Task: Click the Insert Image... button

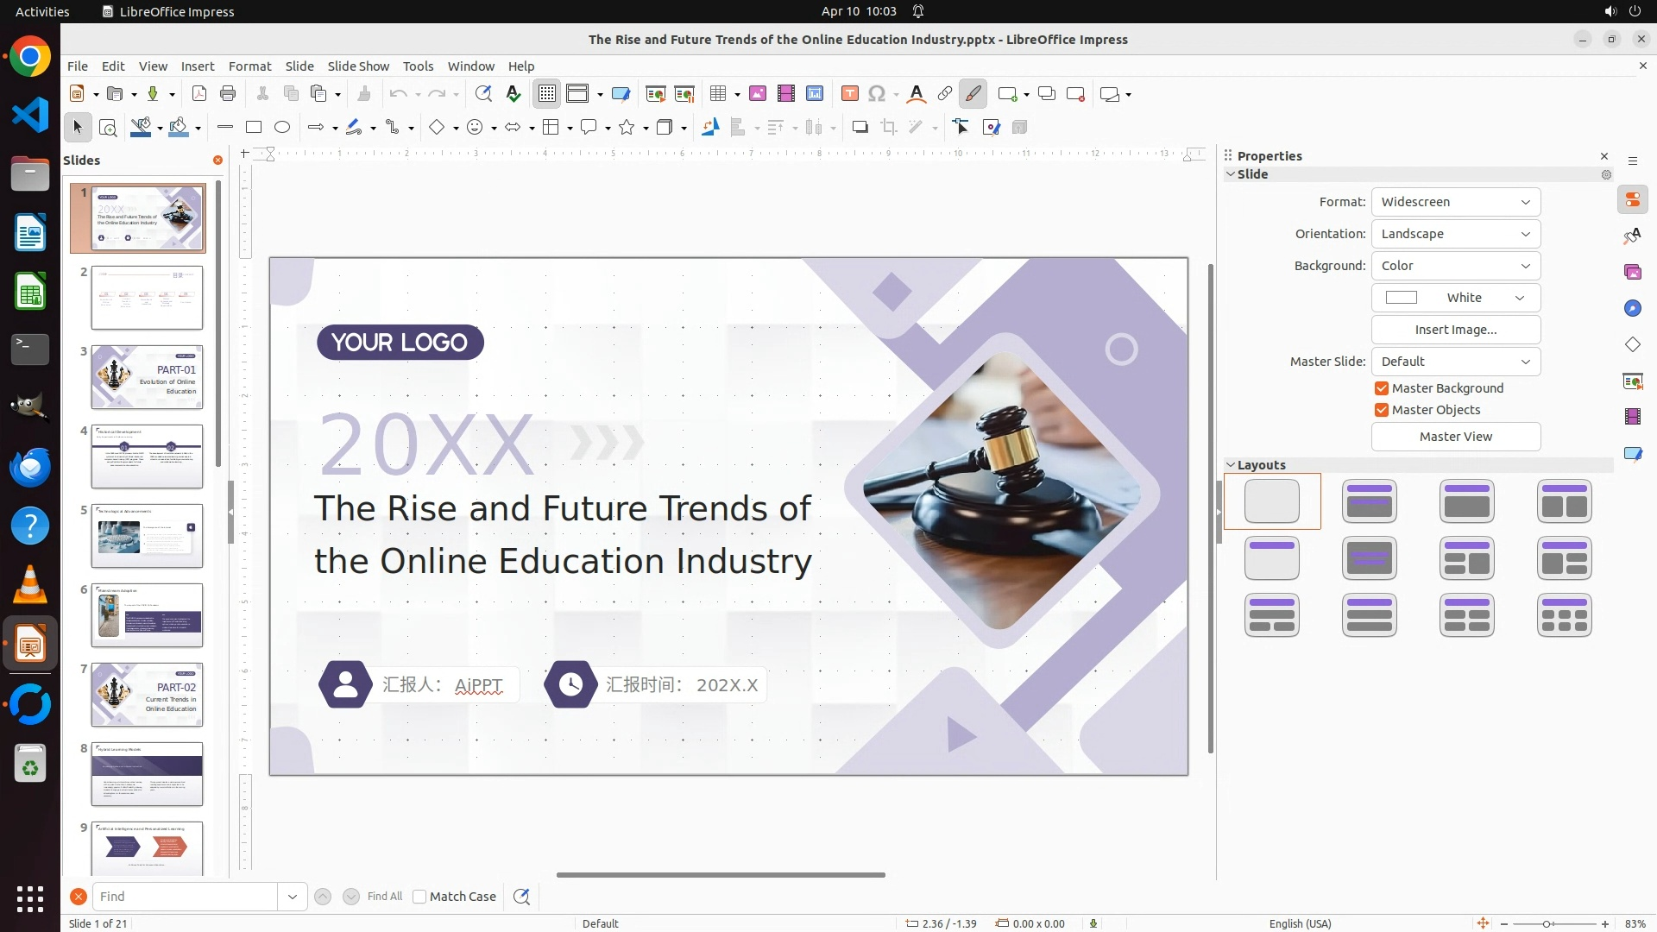Action: [x=1455, y=330]
